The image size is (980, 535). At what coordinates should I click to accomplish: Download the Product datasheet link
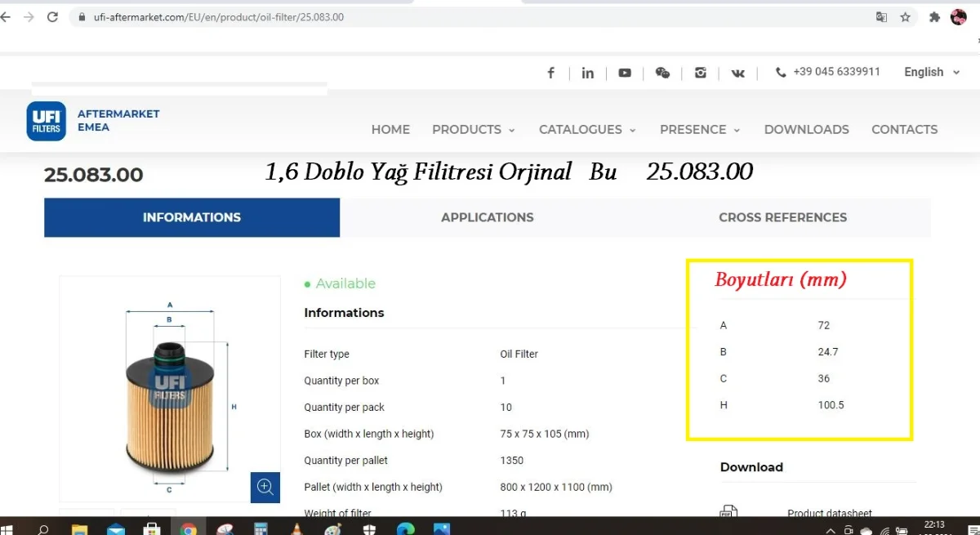[x=830, y=514]
